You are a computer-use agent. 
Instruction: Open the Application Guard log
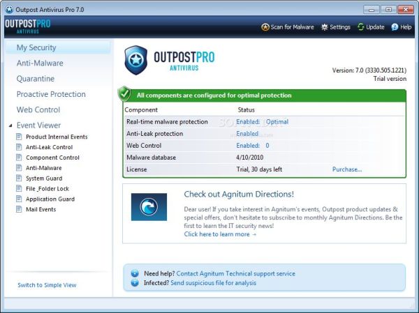click(50, 199)
